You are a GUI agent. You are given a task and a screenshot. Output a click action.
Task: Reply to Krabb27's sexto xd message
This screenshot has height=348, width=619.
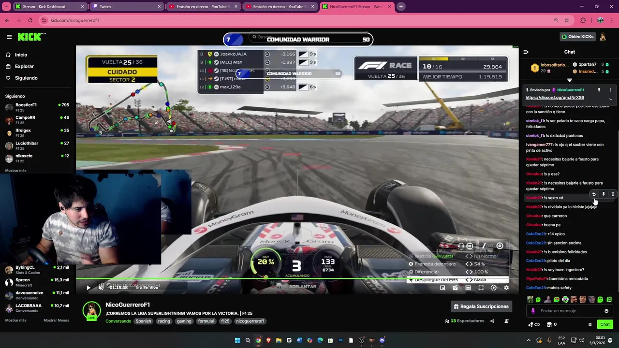pyautogui.click(x=594, y=194)
